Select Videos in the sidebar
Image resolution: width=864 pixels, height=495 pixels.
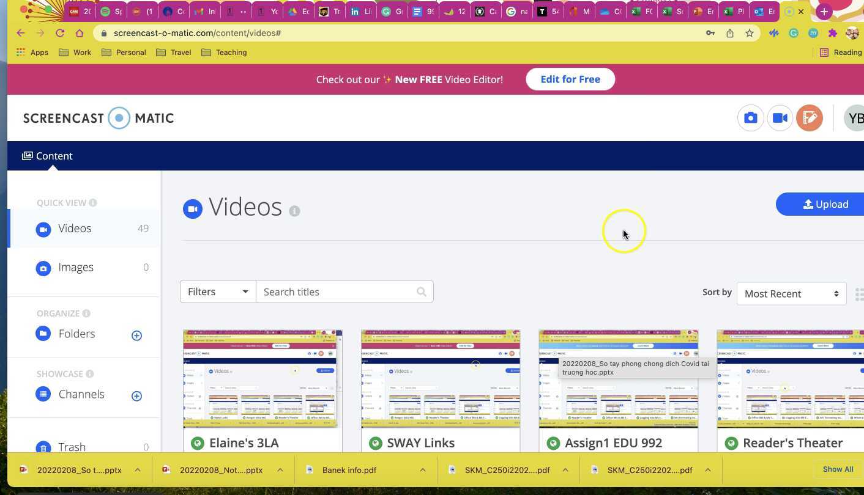(84, 229)
